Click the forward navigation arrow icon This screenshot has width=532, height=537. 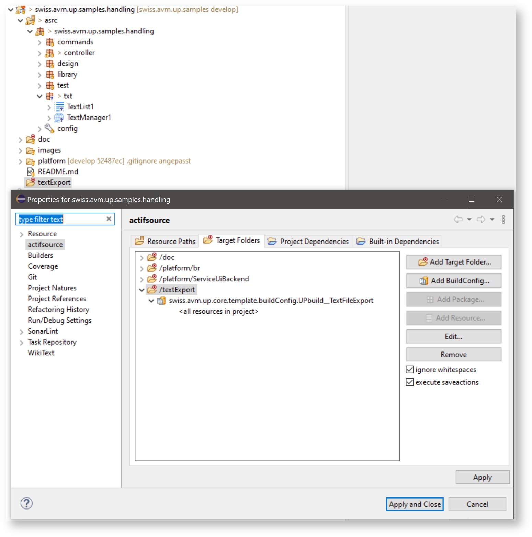tap(481, 220)
